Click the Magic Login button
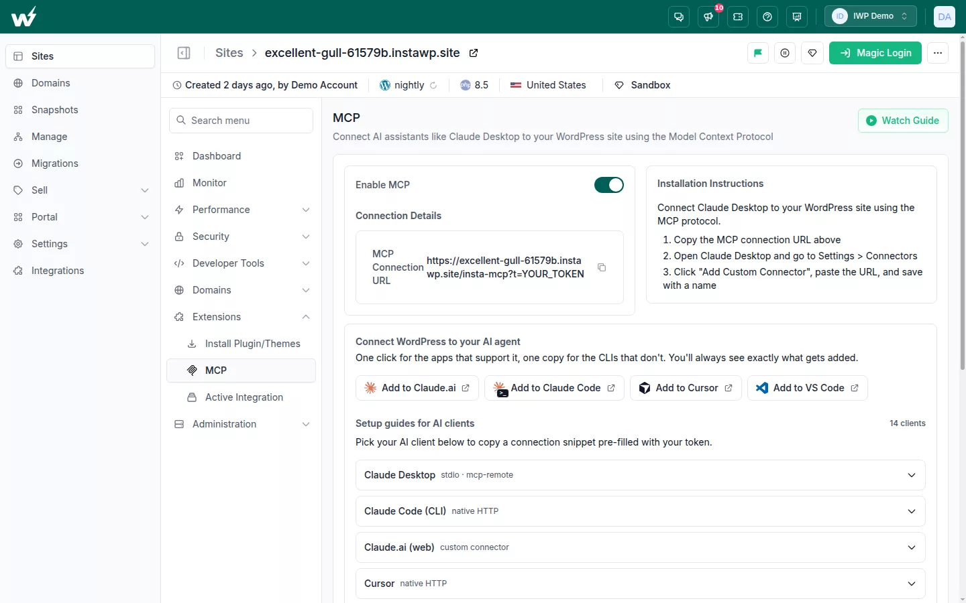 (875, 53)
